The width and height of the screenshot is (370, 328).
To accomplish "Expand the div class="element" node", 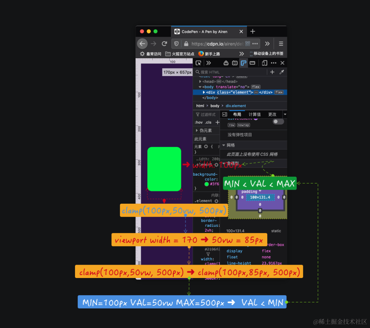I will (204, 92).
